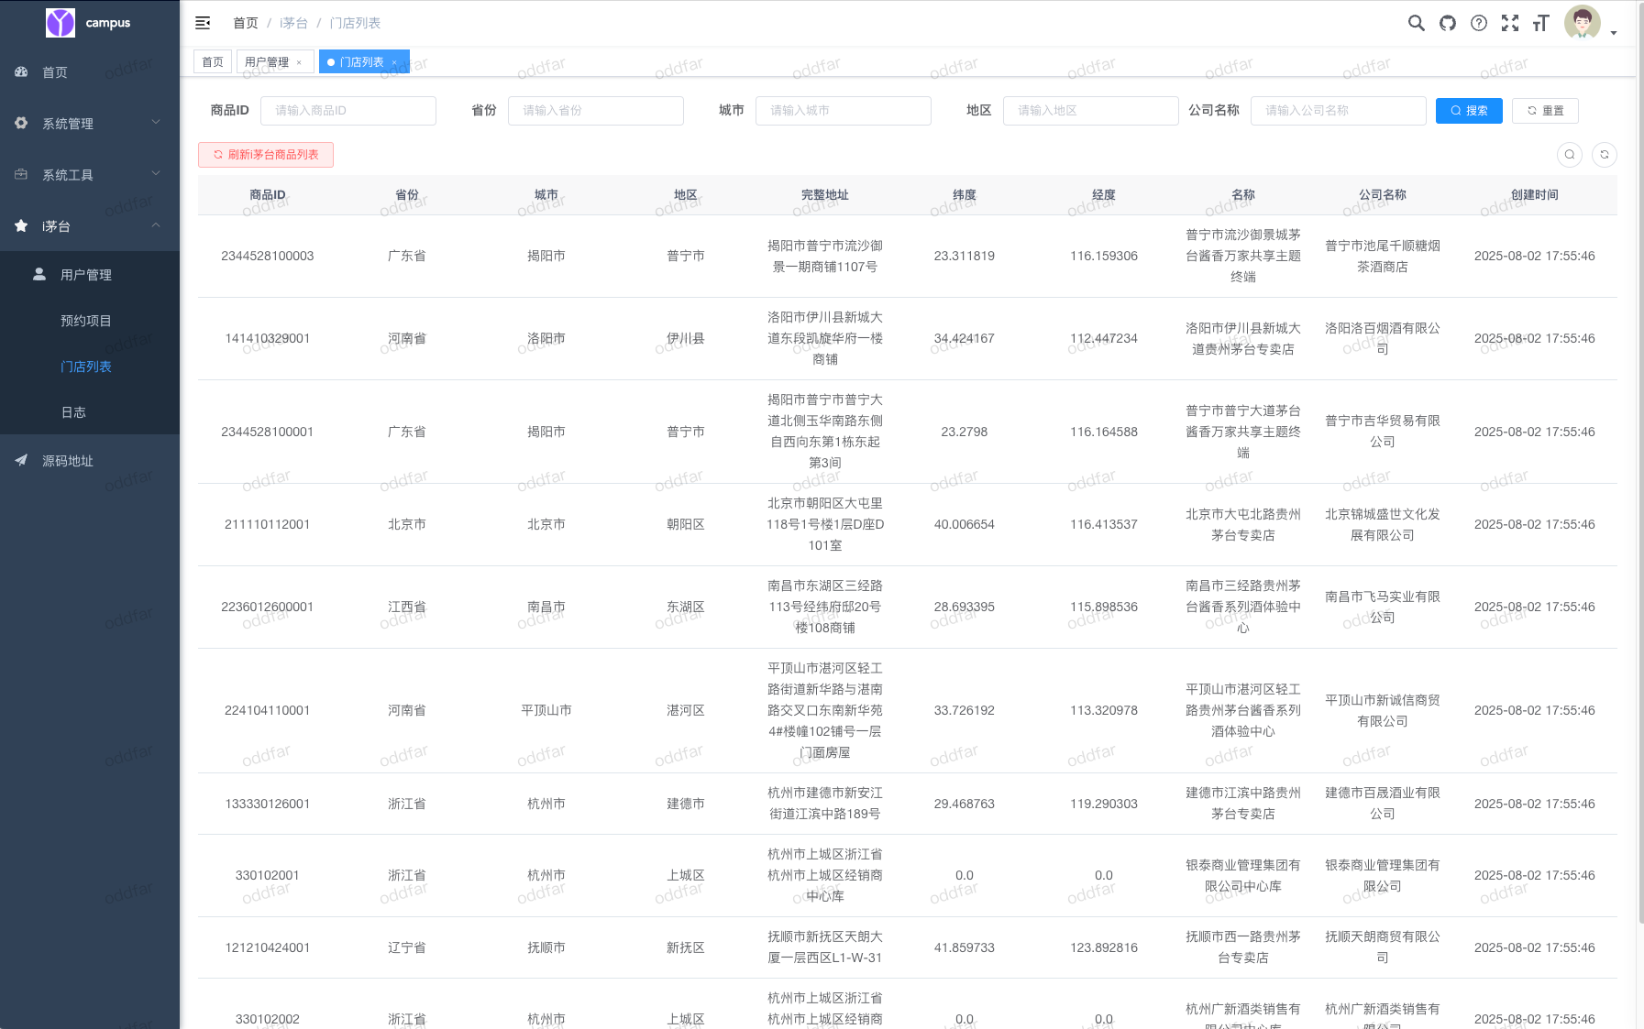Select product ID 211110112001 cell
Image resolution: width=1644 pixels, height=1029 pixels.
pos(268,524)
